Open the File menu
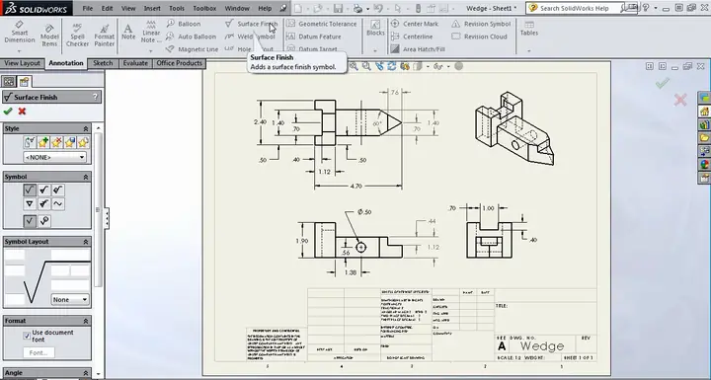The height and width of the screenshot is (380, 711). (x=88, y=8)
